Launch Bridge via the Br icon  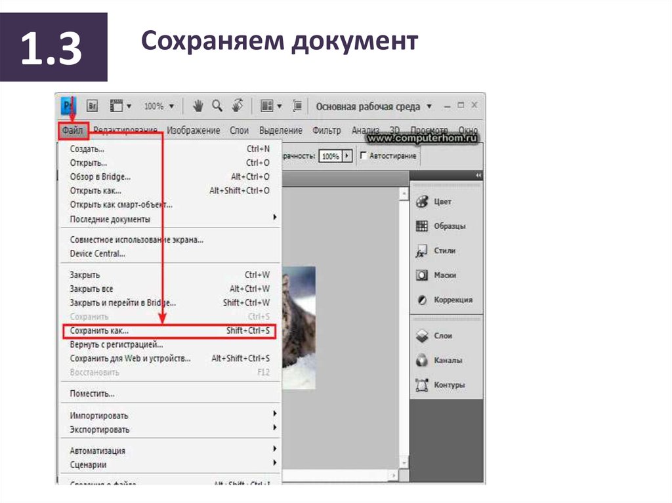click(93, 106)
